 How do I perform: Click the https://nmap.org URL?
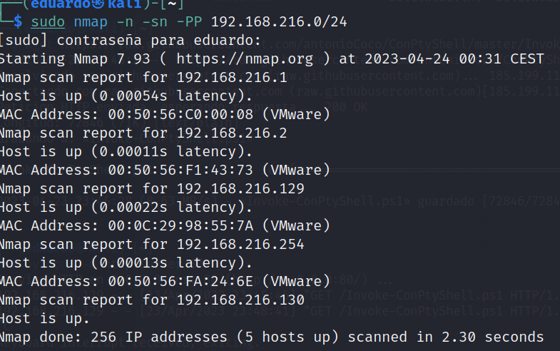[x=245, y=58]
